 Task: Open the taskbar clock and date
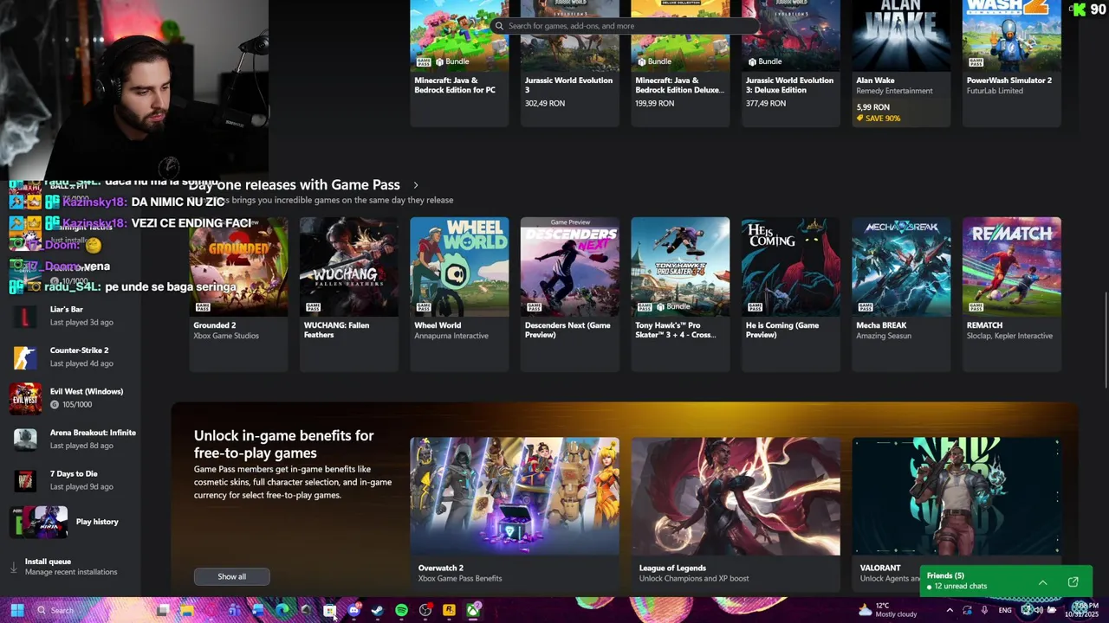click(x=1081, y=610)
